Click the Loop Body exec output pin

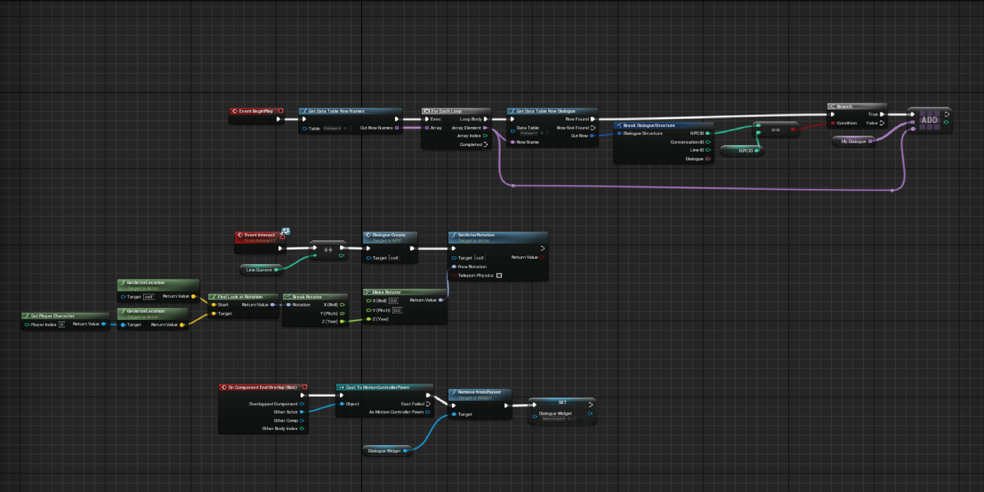coord(486,119)
